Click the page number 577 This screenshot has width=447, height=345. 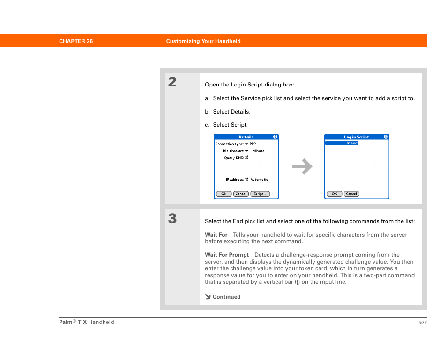pyautogui.click(x=423, y=322)
